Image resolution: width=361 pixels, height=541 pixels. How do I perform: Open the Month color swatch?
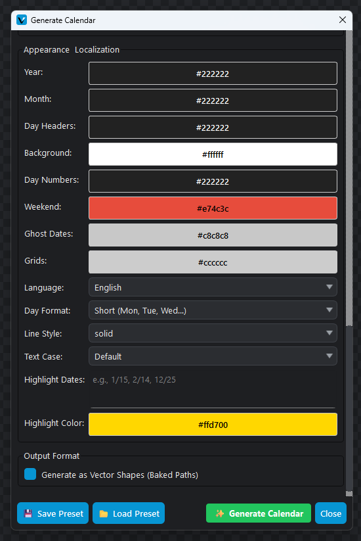213,101
